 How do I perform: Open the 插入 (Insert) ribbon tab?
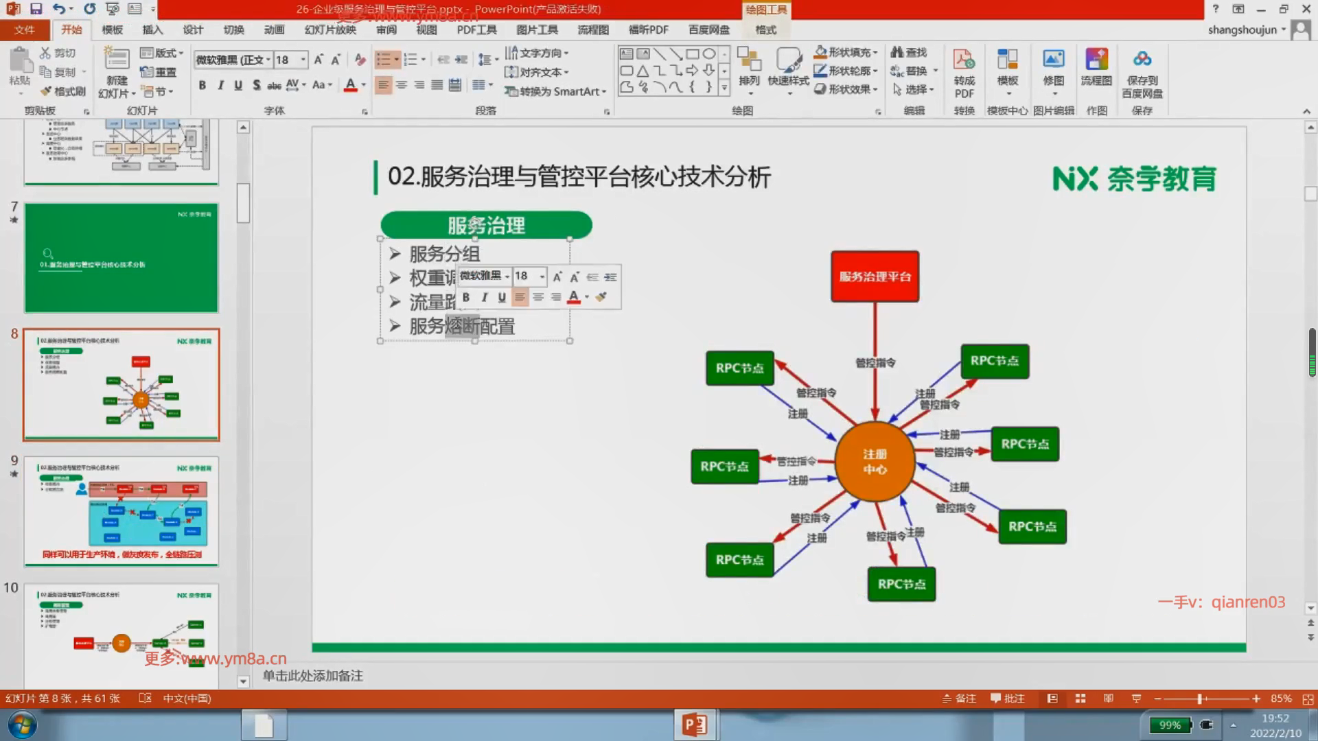152,30
